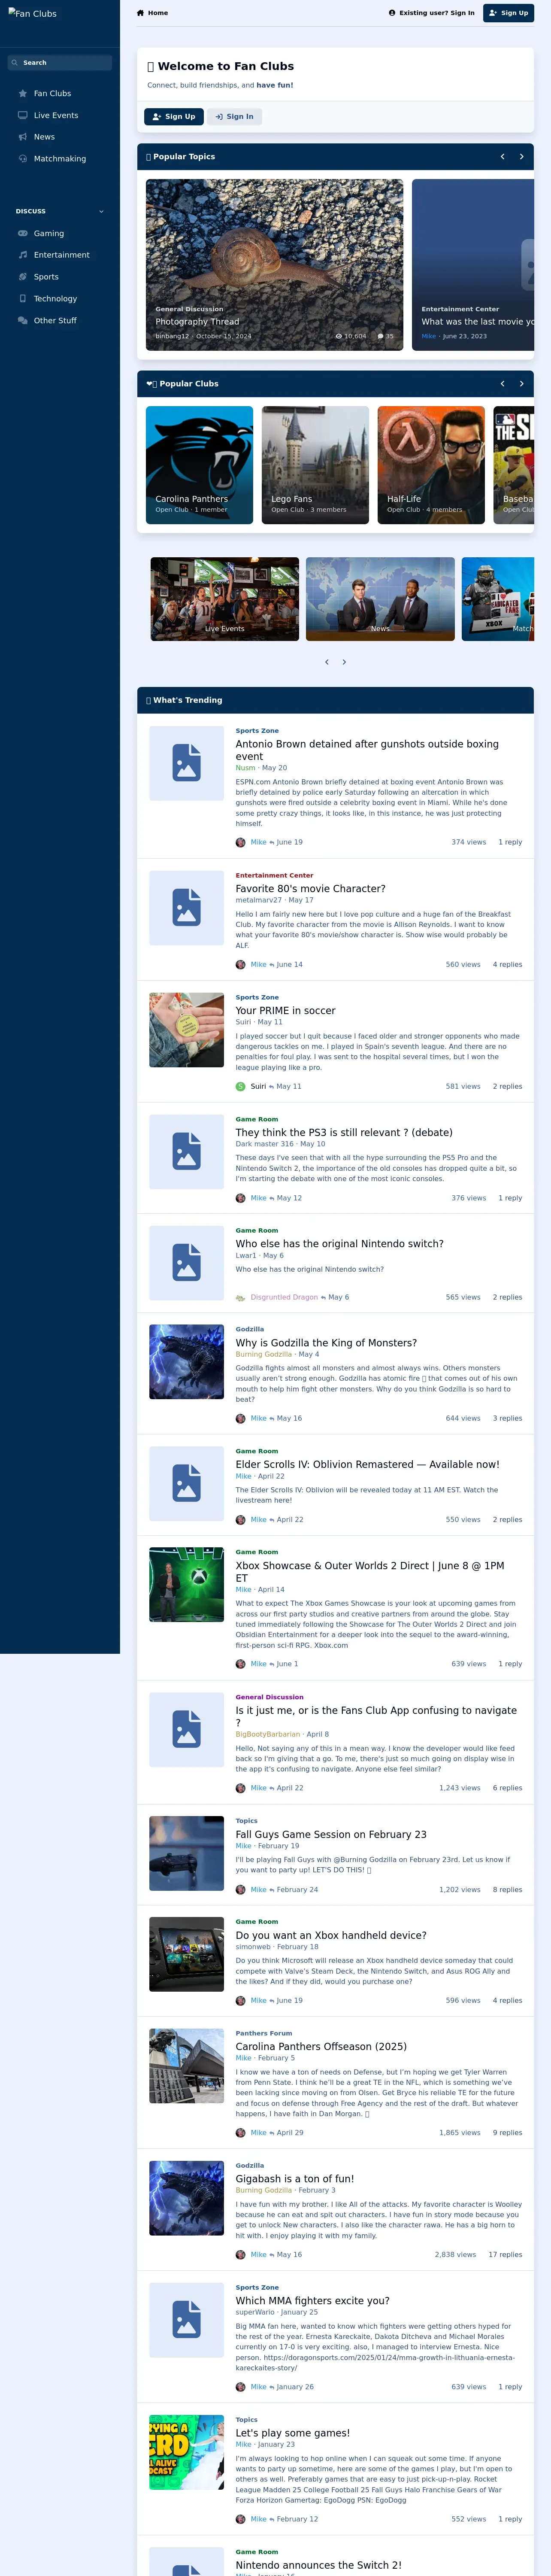Image resolution: width=551 pixels, height=2576 pixels.
Task: Click Godzilla image on King of Monsters topic
Action: click(186, 1362)
